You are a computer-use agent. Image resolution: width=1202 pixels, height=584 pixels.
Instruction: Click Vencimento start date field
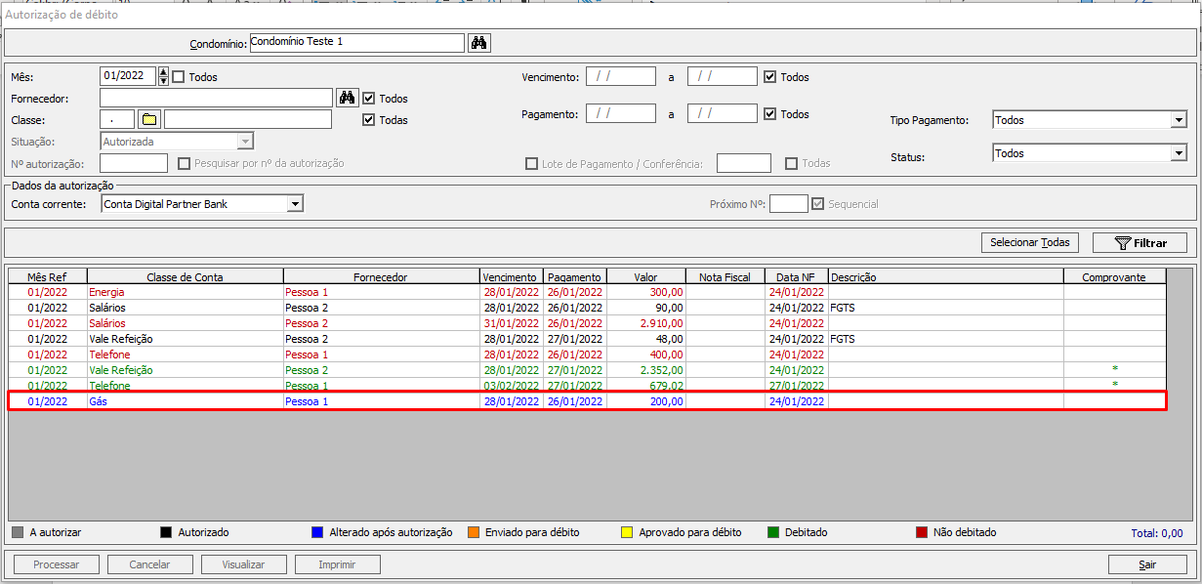coord(621,76)
